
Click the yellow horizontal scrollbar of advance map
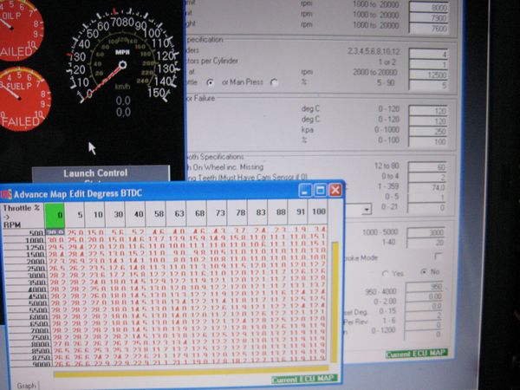click(x=192, y=371)
